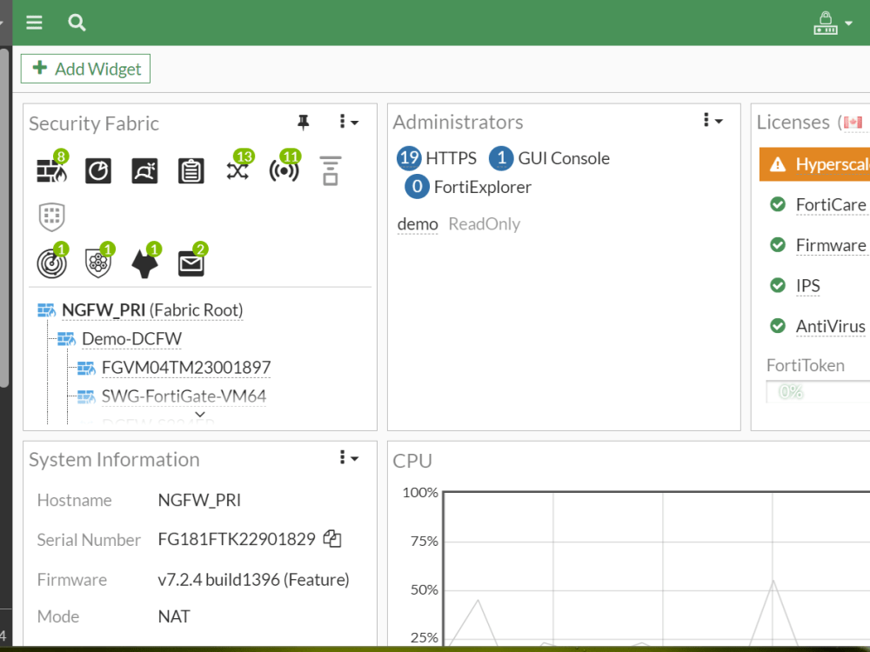Click the ReadOnly profile text

click(485, 224)
